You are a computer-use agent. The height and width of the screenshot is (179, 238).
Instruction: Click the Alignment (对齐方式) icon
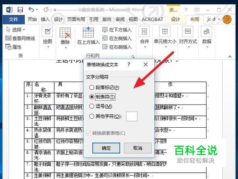[188, 31]
